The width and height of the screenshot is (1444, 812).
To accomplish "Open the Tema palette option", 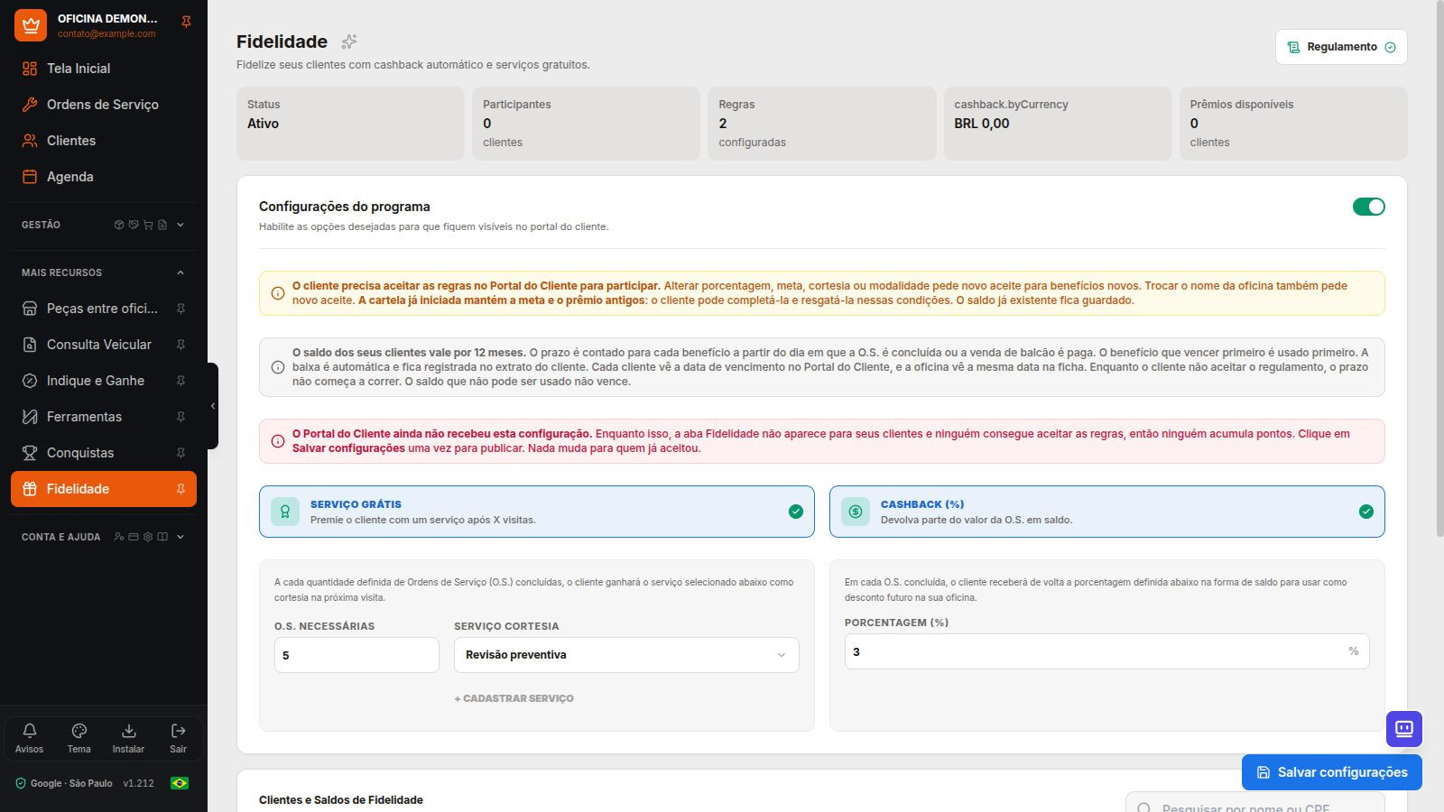I will point(79,737).
